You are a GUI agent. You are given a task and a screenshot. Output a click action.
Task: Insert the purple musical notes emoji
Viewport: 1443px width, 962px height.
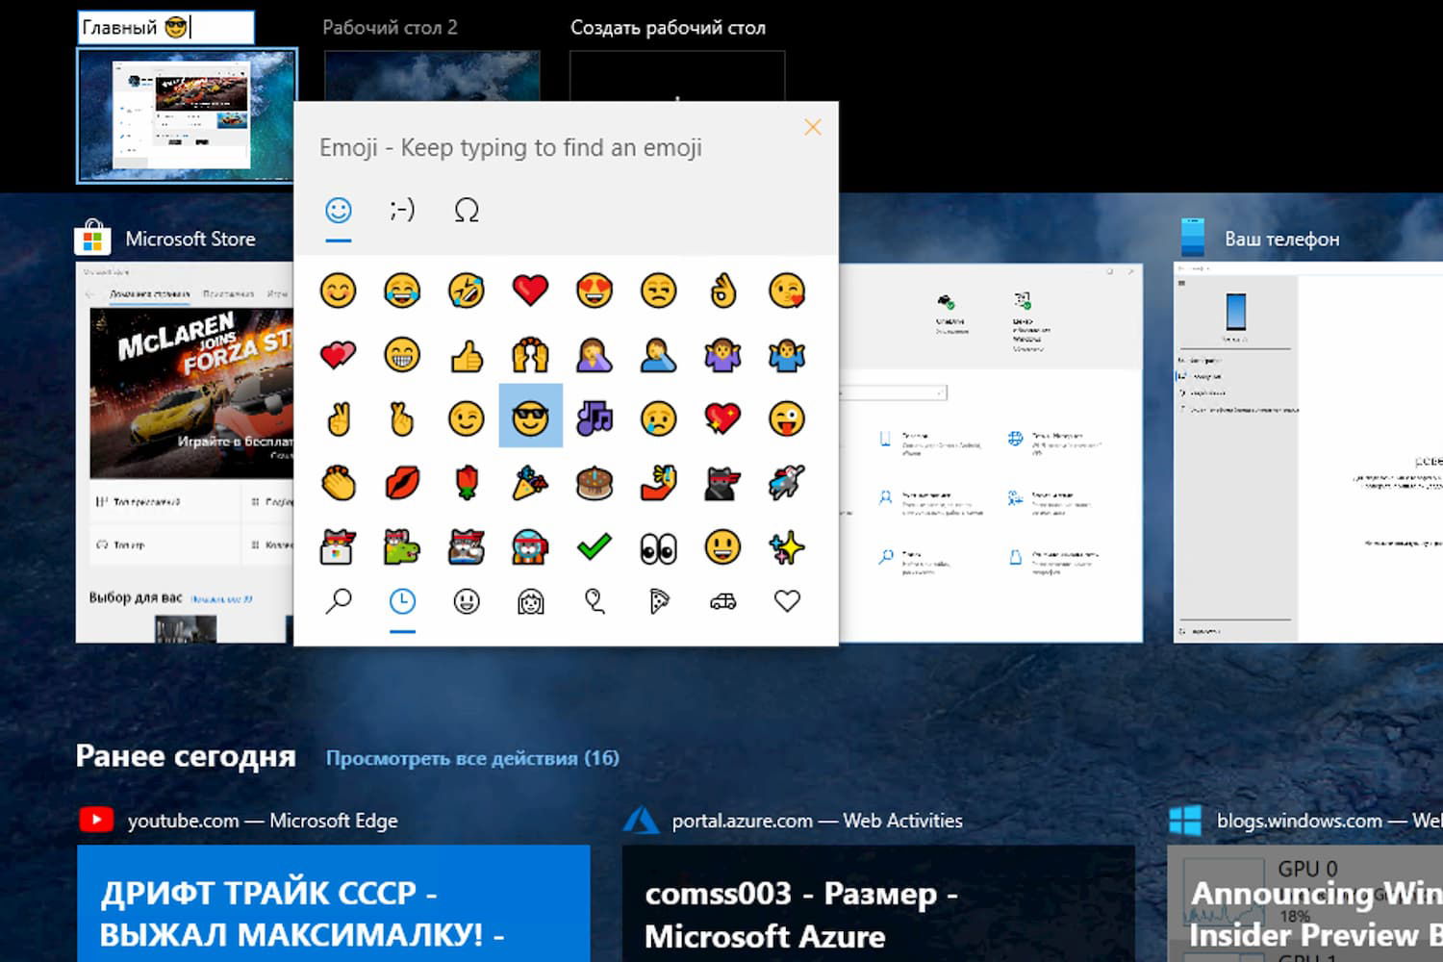595,418
